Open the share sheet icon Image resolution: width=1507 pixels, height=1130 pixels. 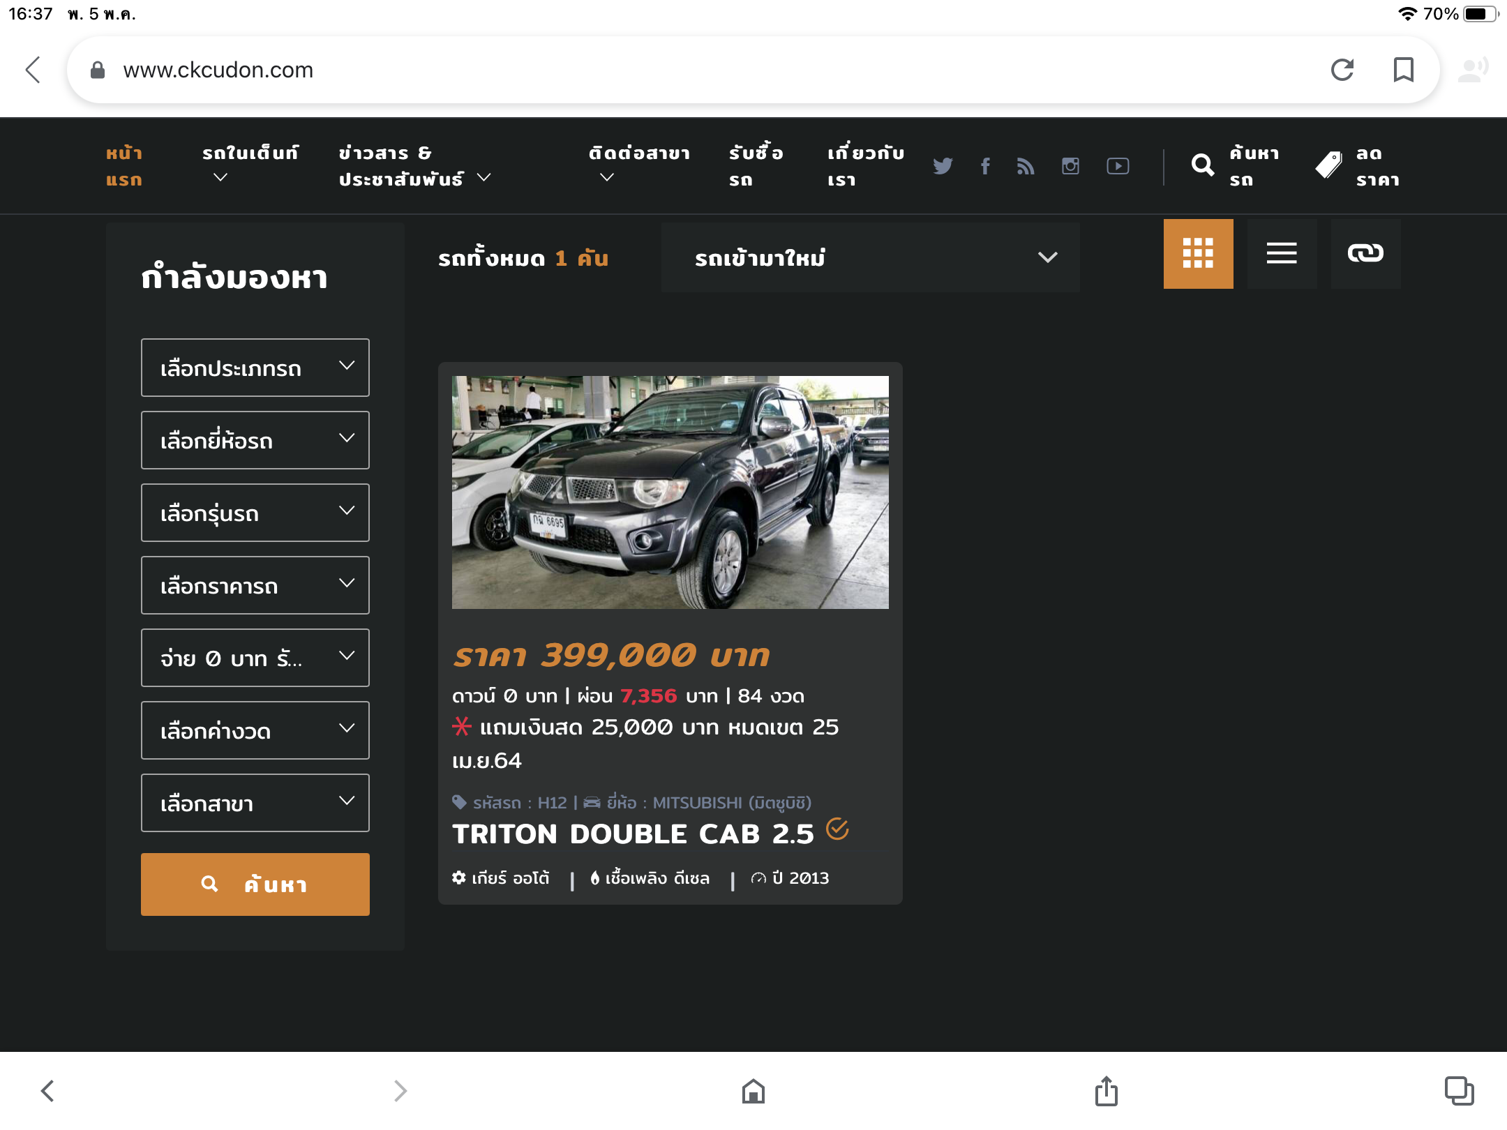pyautogui.click(x=1107, y=1091)
